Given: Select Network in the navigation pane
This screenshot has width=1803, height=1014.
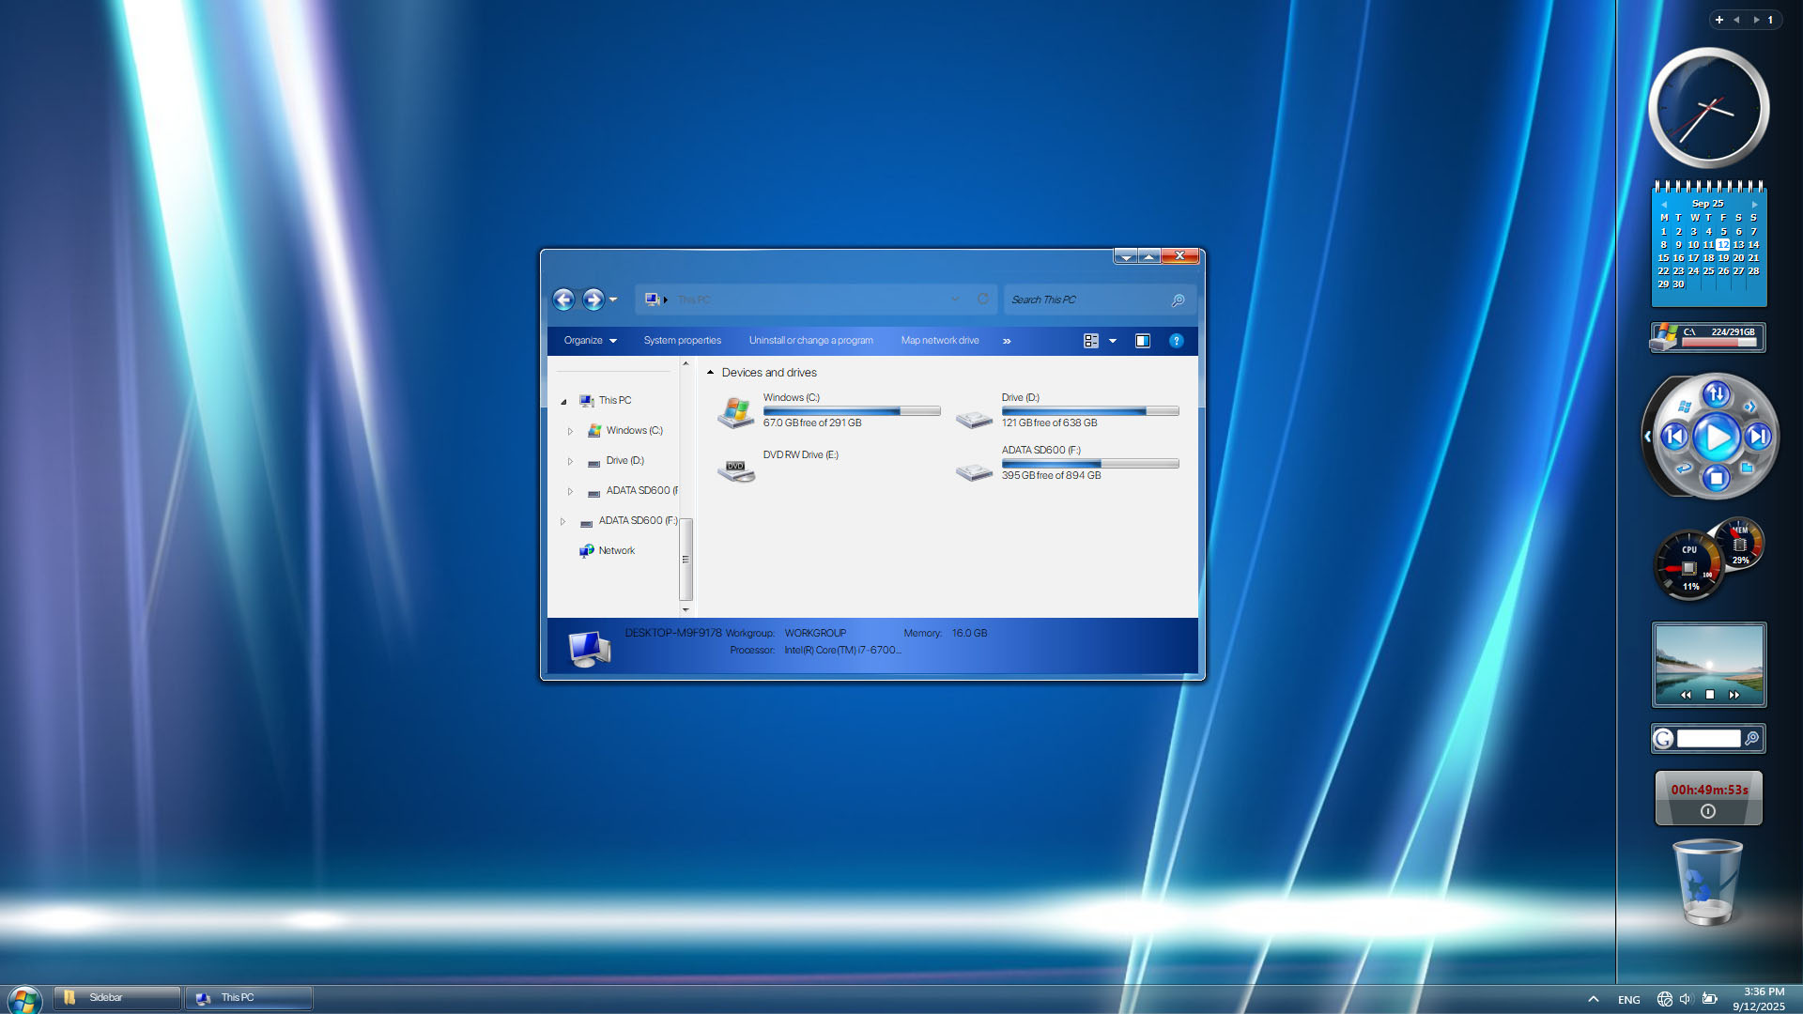Looking at the screenshot, I should coord(616,551).
